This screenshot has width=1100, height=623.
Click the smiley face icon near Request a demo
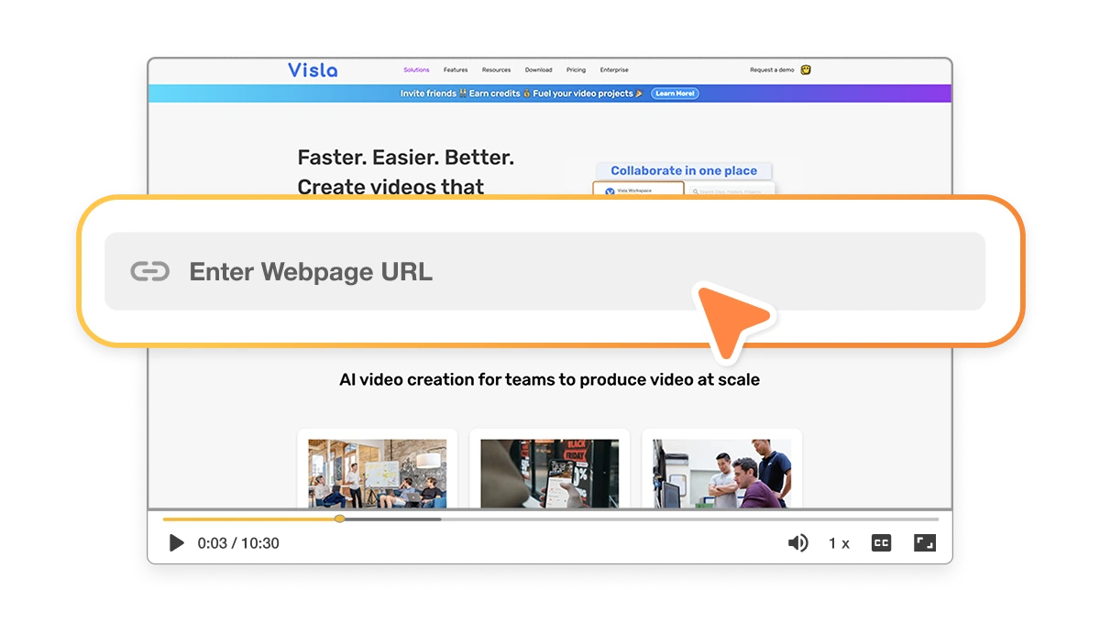(x=805, y=69)
